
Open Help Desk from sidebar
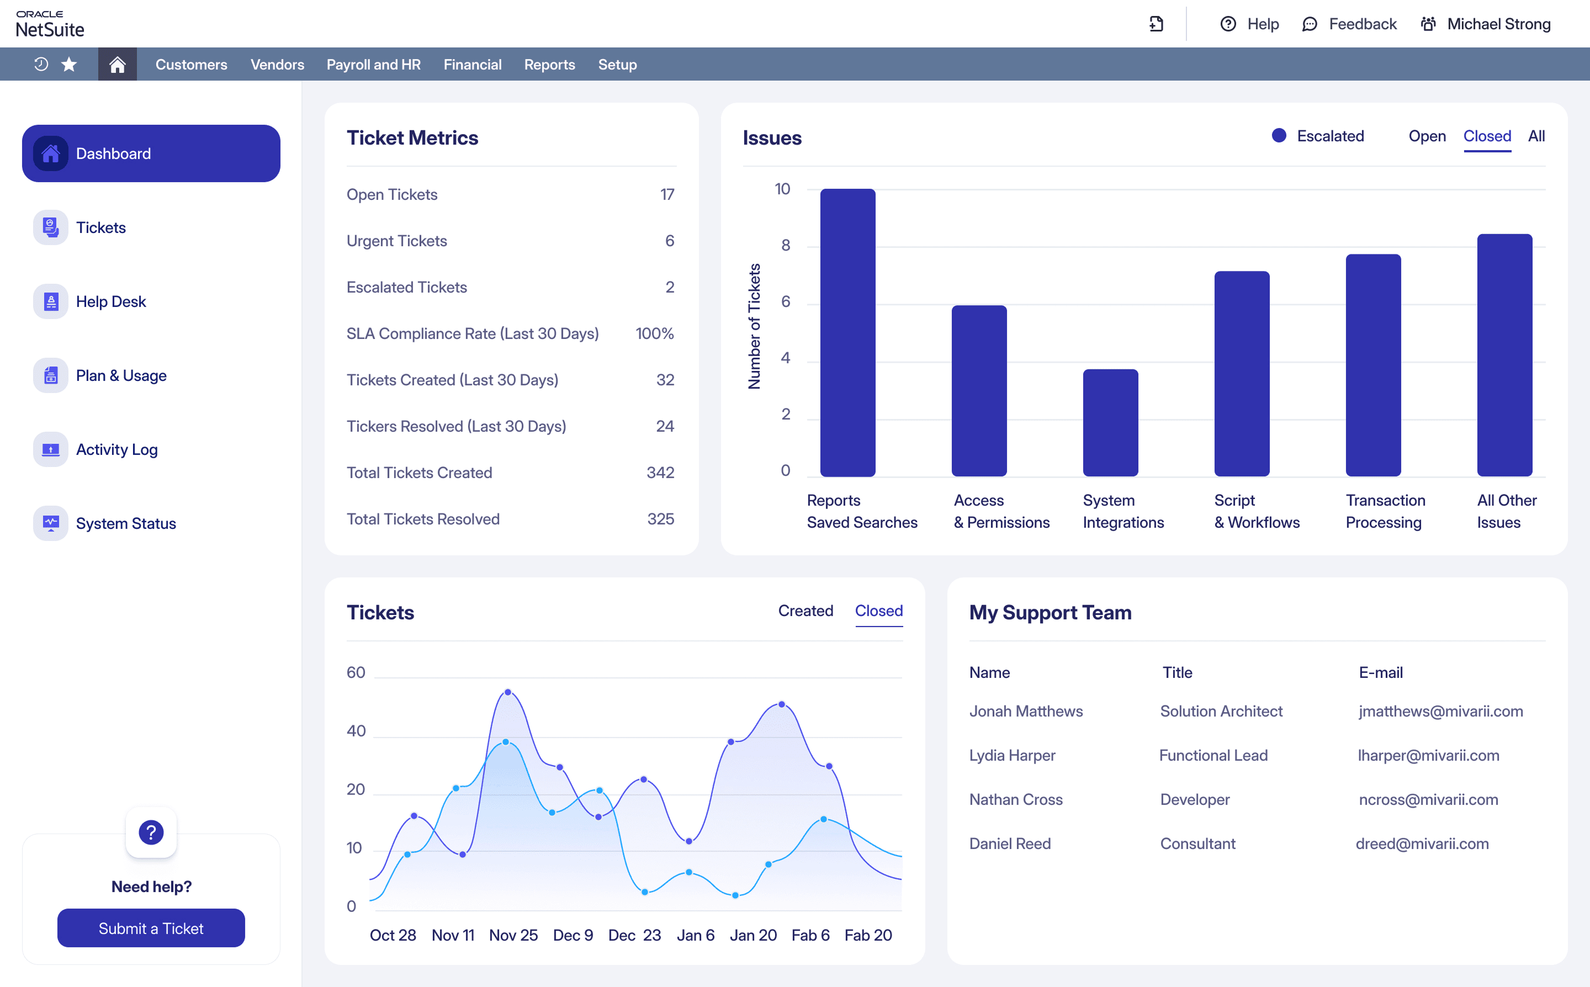(110, 301)
